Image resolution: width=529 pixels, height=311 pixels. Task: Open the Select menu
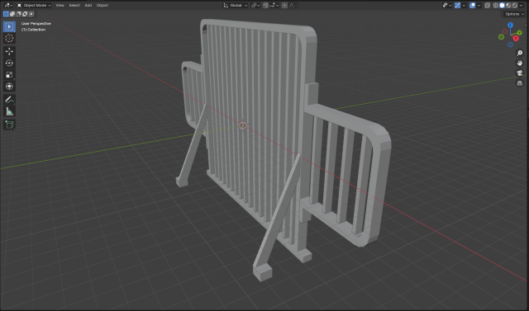click(74, 5)
